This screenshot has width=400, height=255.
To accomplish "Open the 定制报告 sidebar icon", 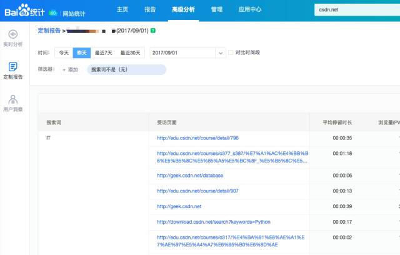I will (12, 67).
